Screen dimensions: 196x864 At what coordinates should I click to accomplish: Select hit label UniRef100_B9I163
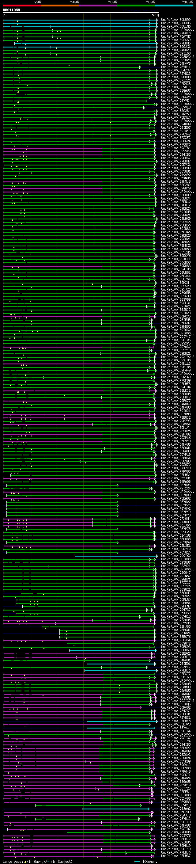click(x=175, y=54)
